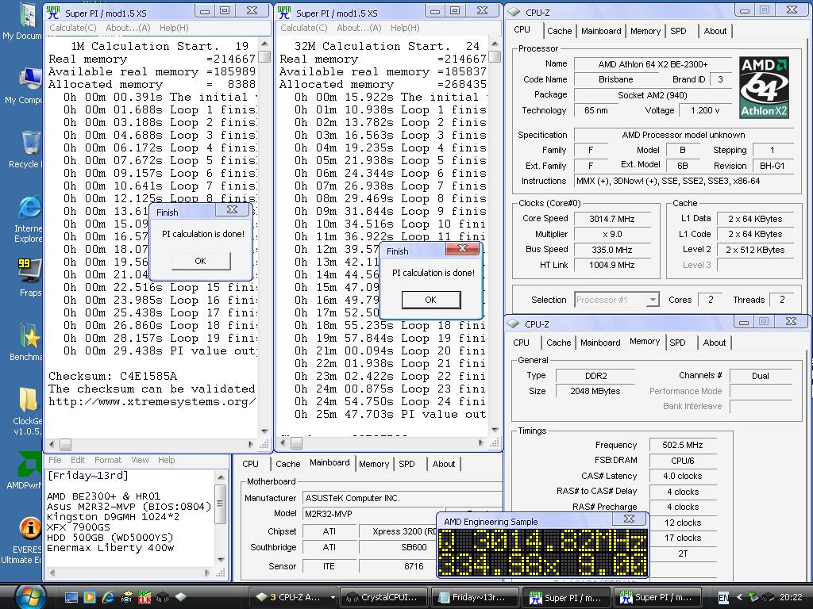Image resolution: width=813 pixels, height=609 pixels.
Task: Open Notepad Edit menu
Action: click(x=78, y=460)
